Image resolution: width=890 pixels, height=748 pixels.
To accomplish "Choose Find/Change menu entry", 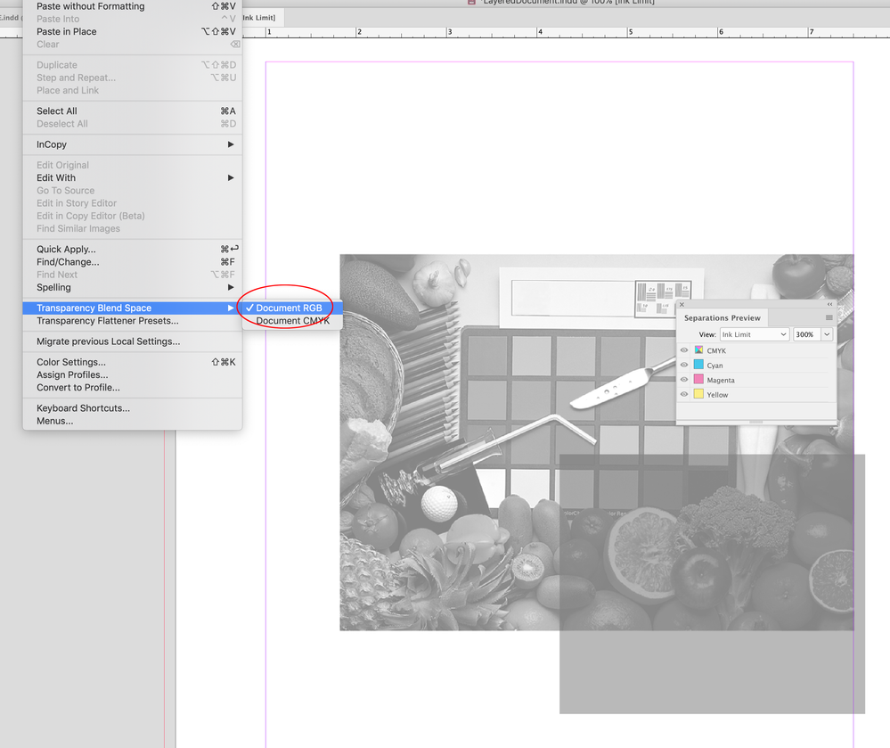I will [x=132, y=262].
